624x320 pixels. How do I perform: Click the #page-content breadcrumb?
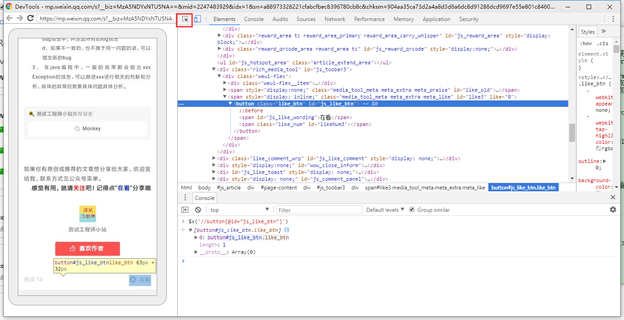click(279, 188)
